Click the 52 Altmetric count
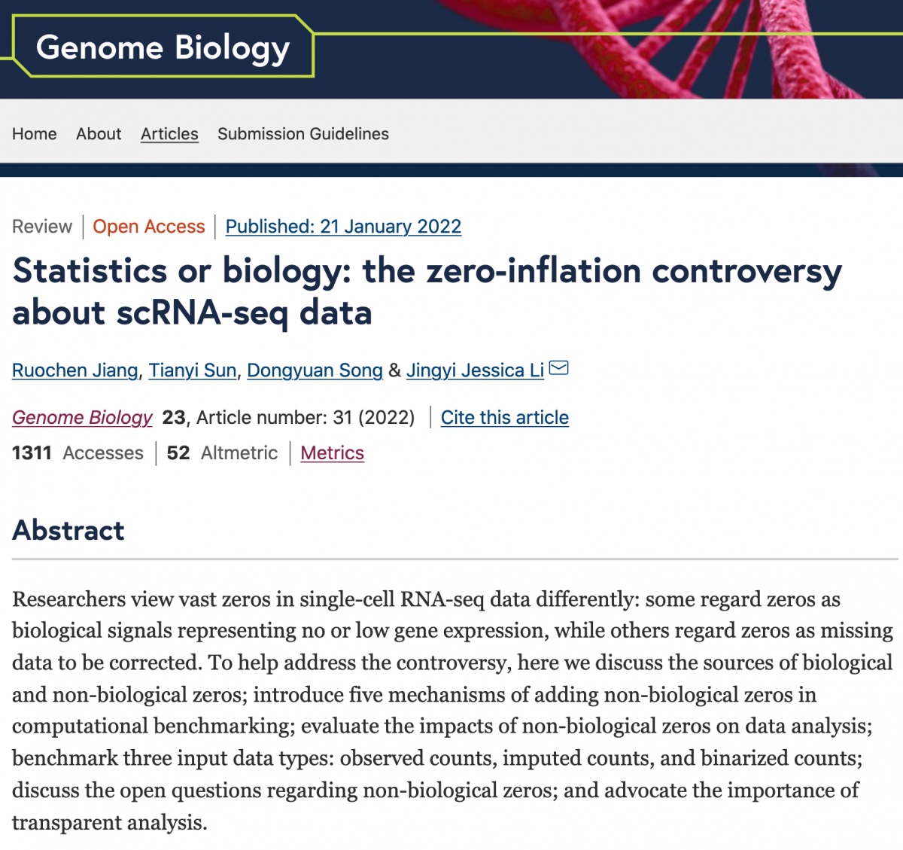 point(222,453)
